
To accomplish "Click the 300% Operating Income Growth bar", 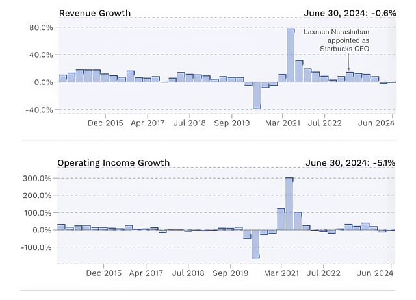I will pos(289,203).
